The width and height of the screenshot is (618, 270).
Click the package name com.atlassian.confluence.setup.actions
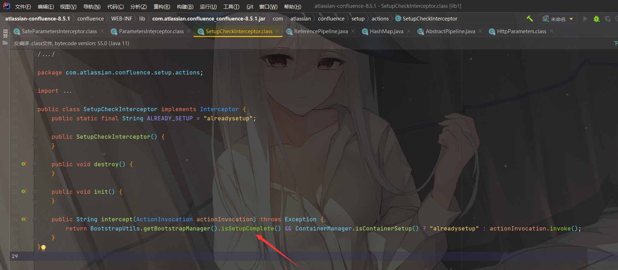(x=133, y=72)
